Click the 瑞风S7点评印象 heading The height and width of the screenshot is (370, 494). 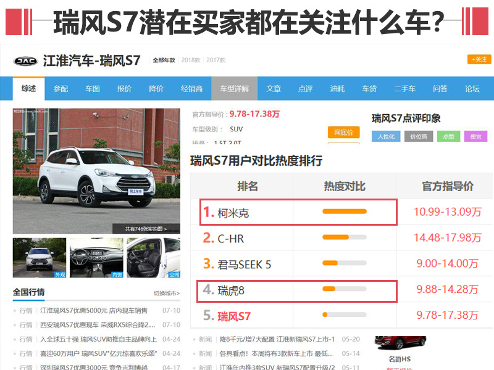coord(406,118)
